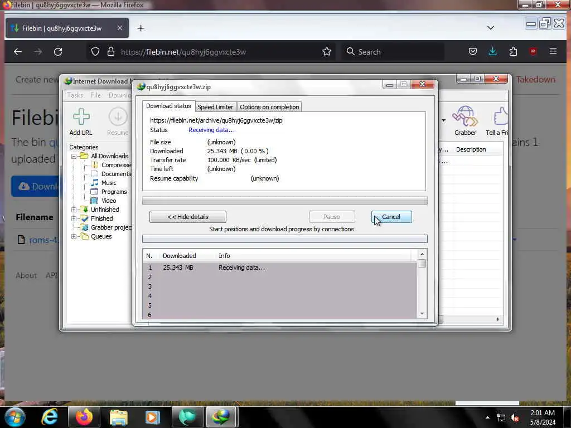Image resolution: width=571 pixels, height=428 pixels.
Task: Click the connections list scroll down arrow
Action: click(x=422, y=314)
